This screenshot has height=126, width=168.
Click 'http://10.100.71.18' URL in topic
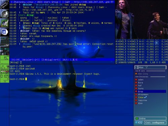coord(79,10)
